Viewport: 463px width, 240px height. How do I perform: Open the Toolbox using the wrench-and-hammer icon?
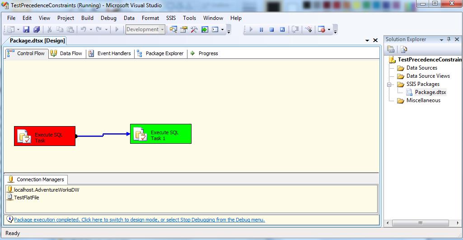(194, 30)
